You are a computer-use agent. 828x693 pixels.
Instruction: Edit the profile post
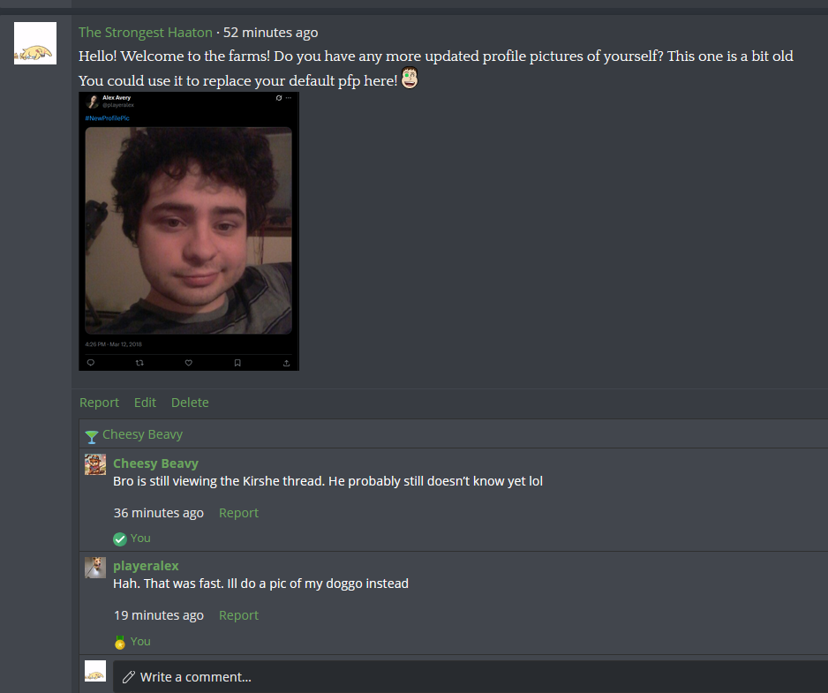[146, 403]
